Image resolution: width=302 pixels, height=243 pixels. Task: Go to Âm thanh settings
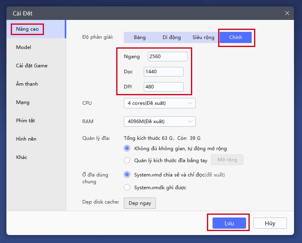27,84
